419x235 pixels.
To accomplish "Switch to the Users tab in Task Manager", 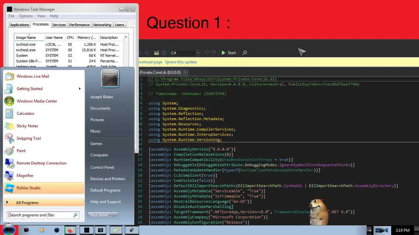I will pyautogui.click(x=119, y=25).
